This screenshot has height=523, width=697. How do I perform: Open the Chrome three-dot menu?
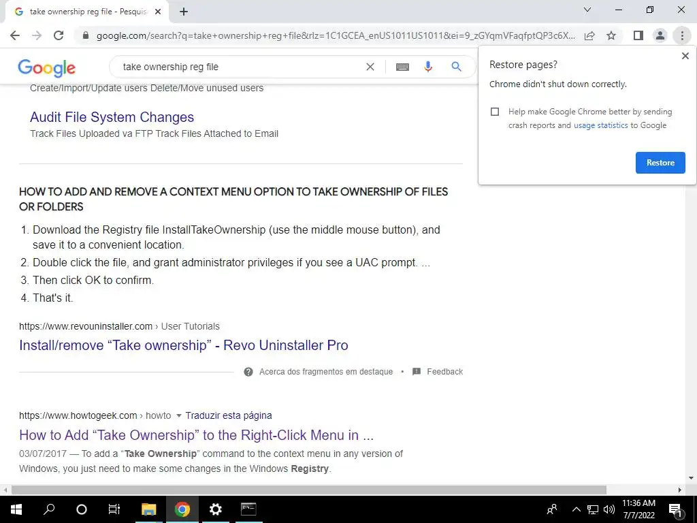click(682, 35)
